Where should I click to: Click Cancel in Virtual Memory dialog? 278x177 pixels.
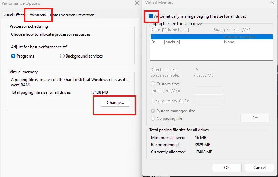click(259, 168)
